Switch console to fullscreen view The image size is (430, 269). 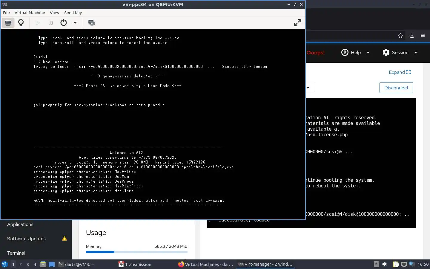[x=298, y=23]
